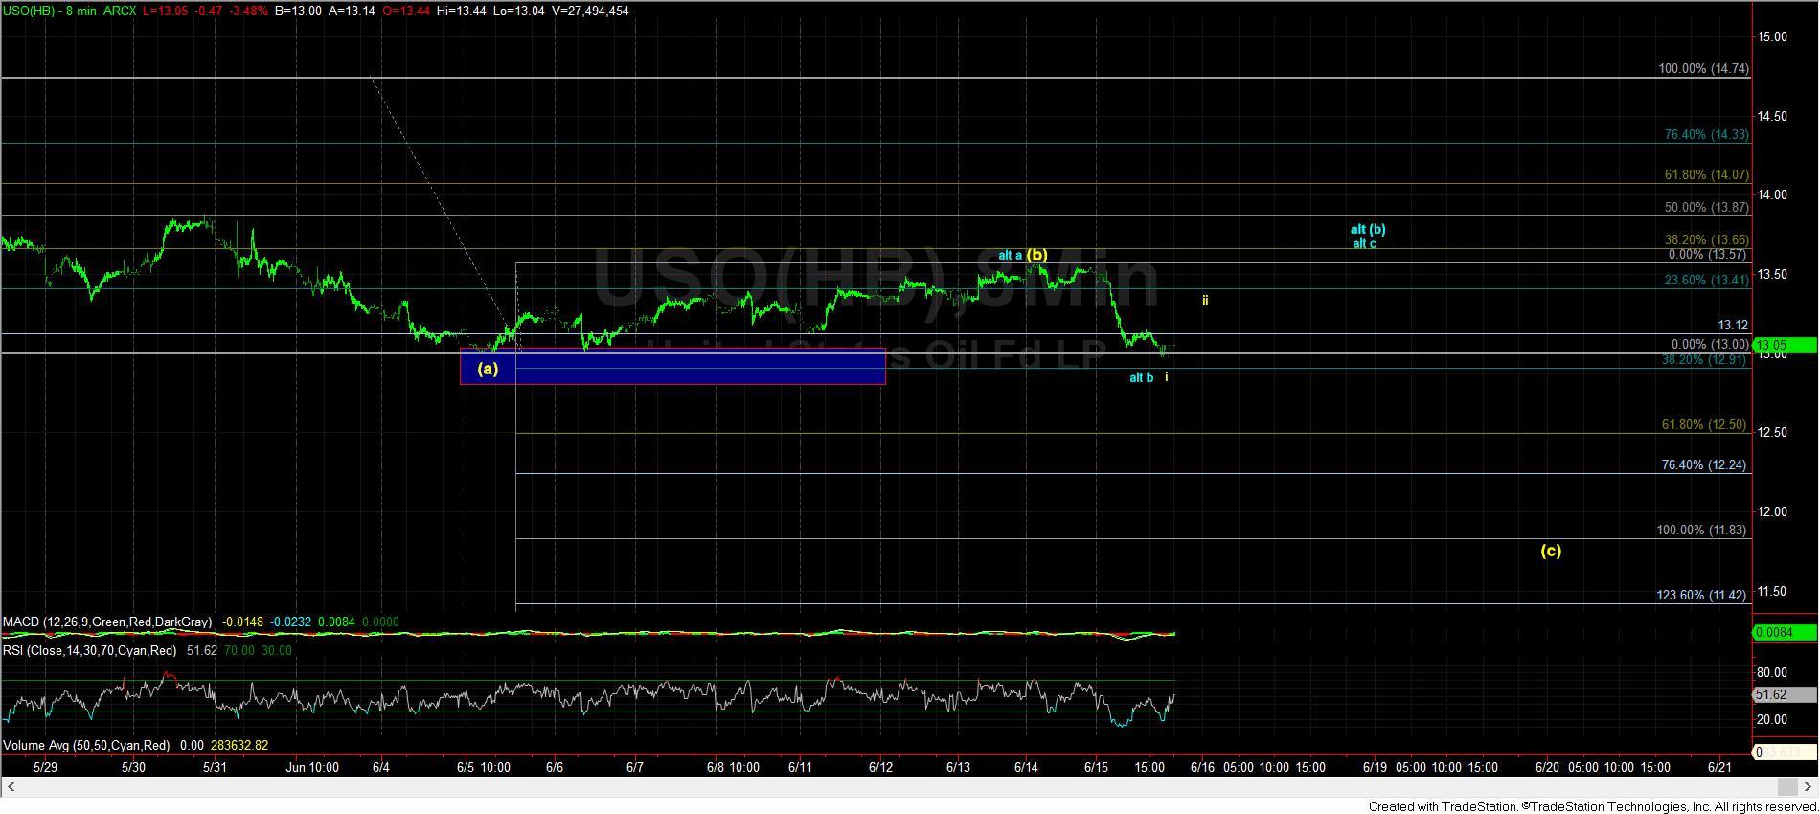Click the 51.62 RSI value tag

(x=1785, y=695)
